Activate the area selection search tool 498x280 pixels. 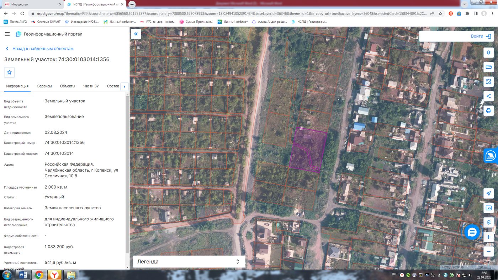pos(488,82)
